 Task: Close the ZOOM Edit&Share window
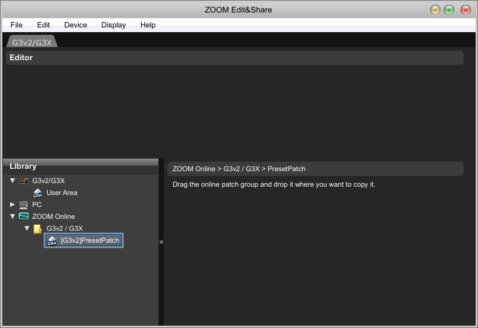tap(465, 10)
